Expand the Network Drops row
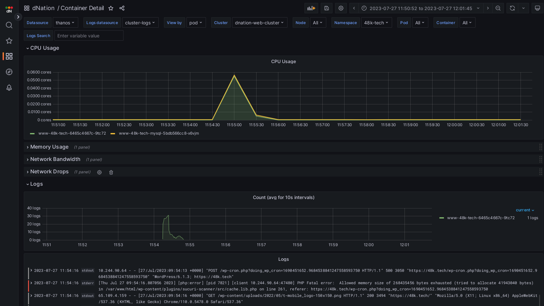Screen dimensions: 544x306 click(x=47, y=172)
